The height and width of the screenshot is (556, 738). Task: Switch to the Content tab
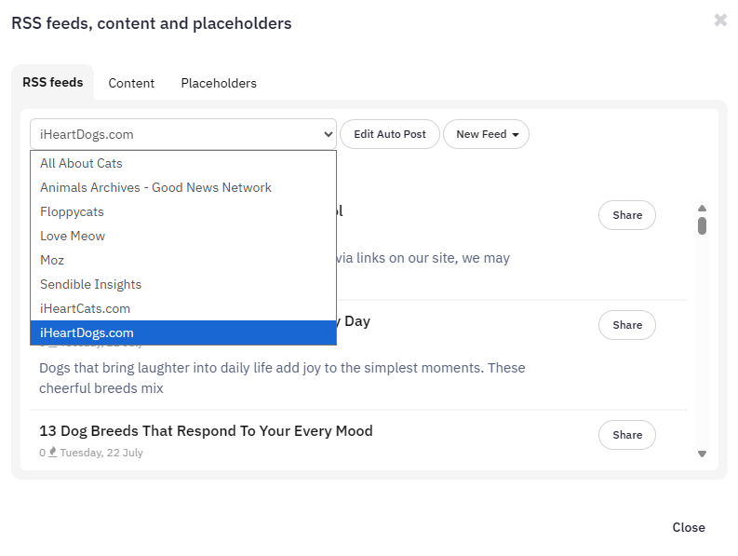tap(131, 83)
